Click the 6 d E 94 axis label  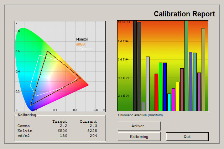pos(123,59)
